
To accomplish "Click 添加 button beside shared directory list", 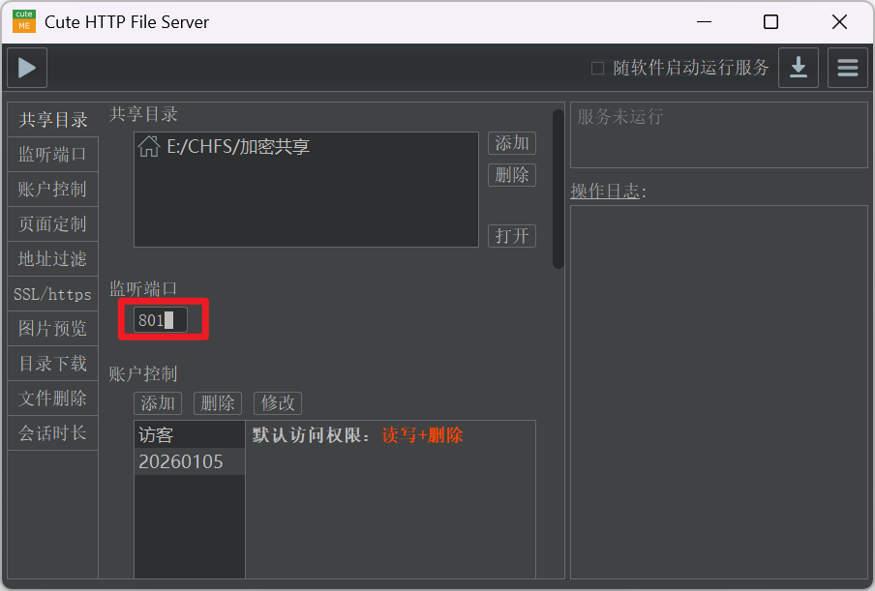I will pyautogui.click(x=512, y=143).
